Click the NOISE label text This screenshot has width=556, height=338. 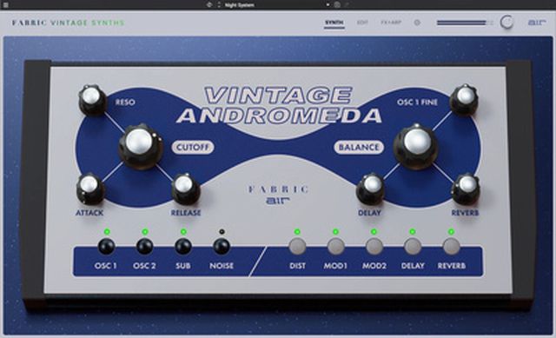tap(222, 266)
